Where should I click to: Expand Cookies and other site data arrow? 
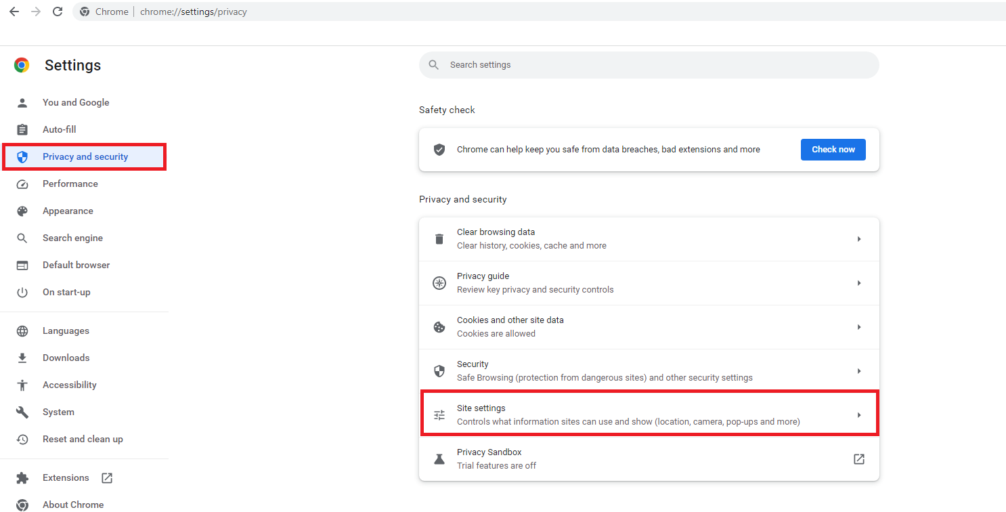858,327
